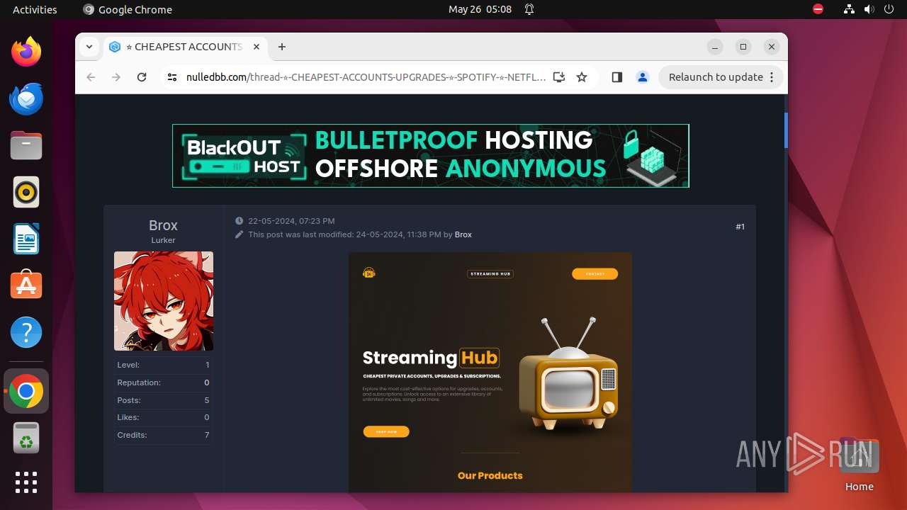
Task: Open Rhythmbox music player in dock
Action: (x=26, y=192)
